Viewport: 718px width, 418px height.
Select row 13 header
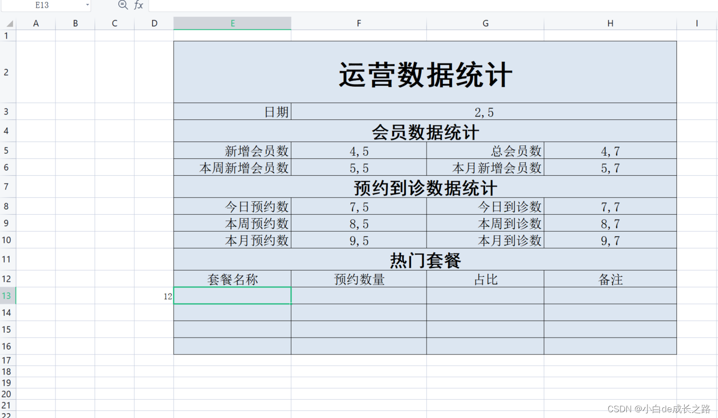7,296
